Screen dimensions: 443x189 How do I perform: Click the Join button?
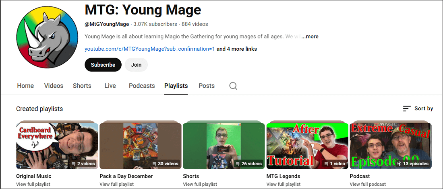pyautogui.click(x=136, y=65)
